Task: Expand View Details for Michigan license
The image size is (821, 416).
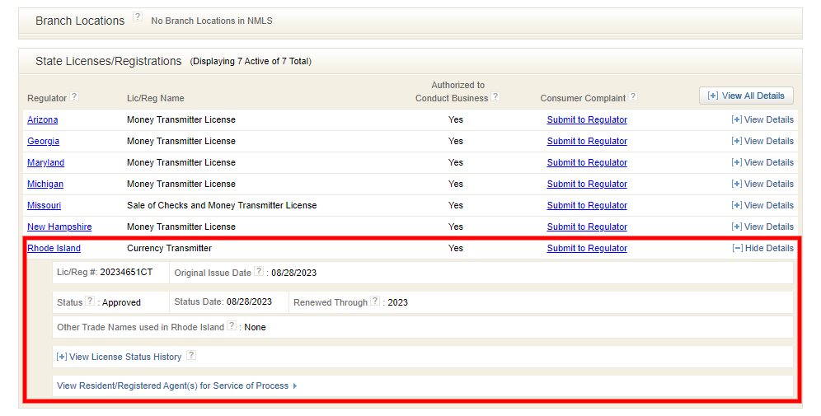Action: tap(762, 184)
